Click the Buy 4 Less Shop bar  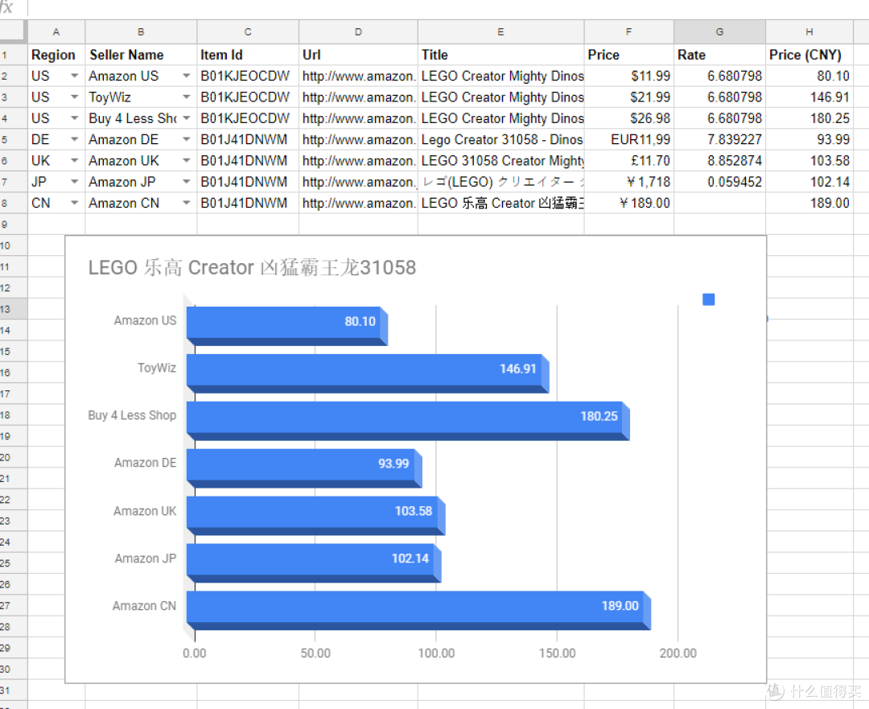(x=408, y=421)
